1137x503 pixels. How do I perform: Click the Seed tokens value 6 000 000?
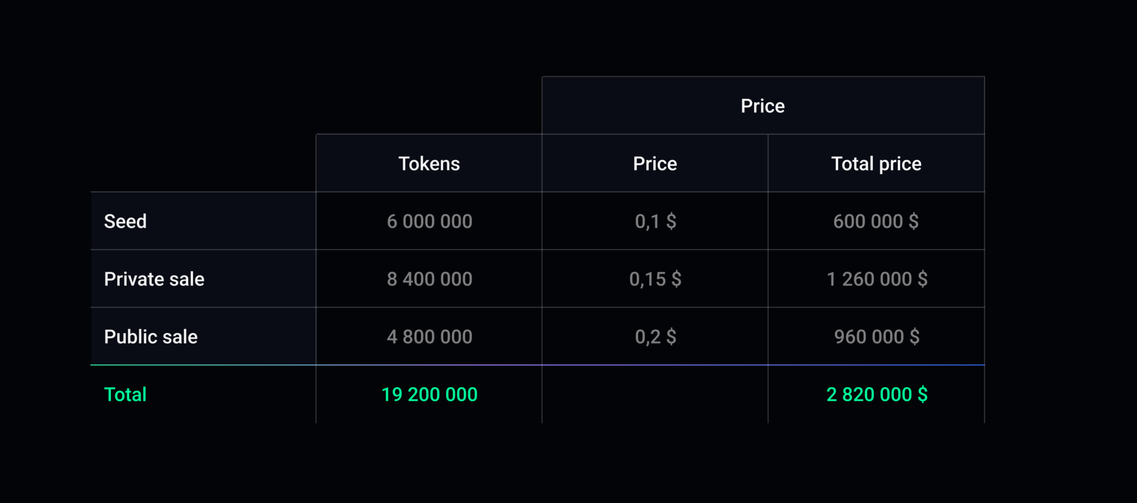tap(429, 221)
